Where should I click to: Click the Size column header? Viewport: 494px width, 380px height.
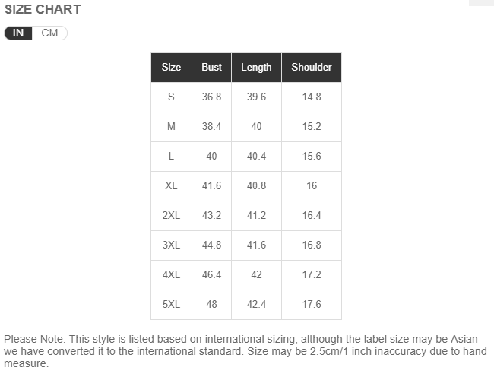tap(172, 68)
